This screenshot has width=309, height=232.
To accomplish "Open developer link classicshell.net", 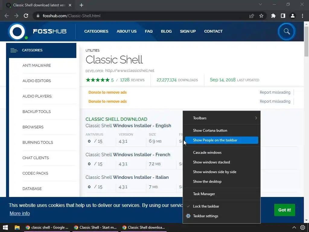I will coord(130,71).
